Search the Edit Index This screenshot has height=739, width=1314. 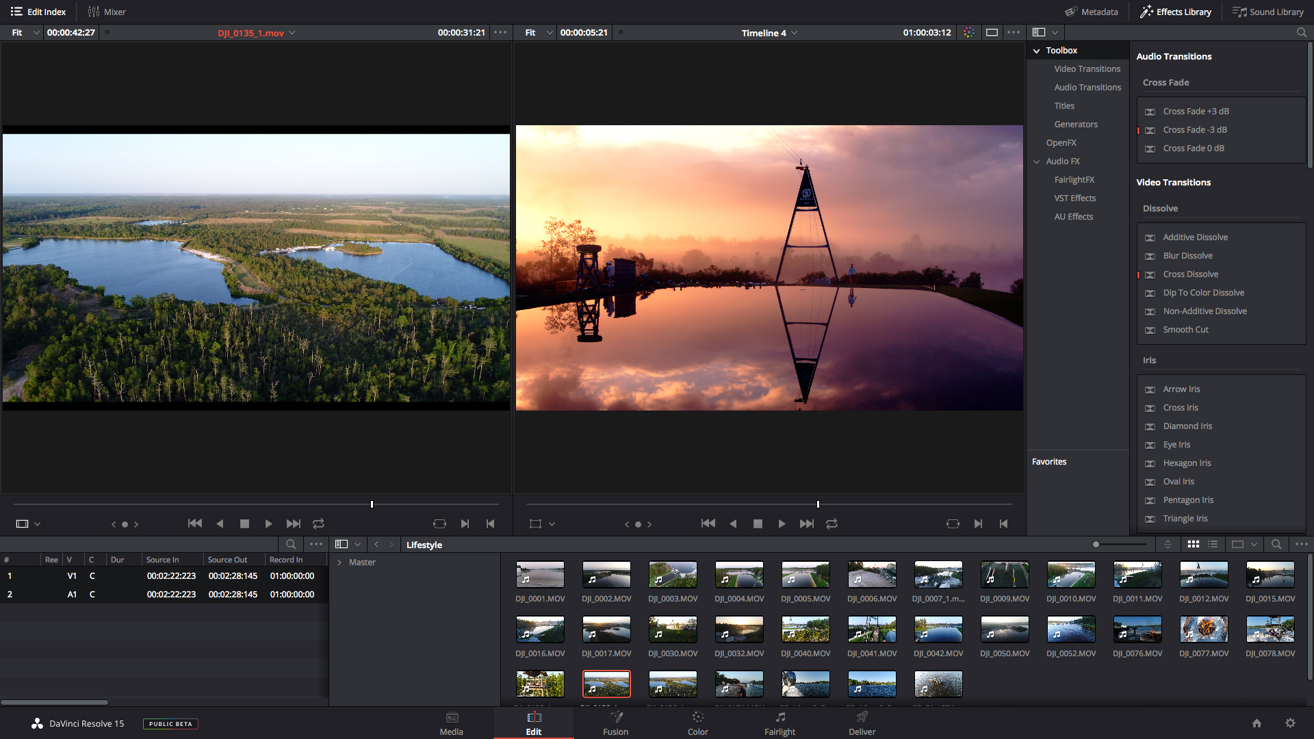[291, 545]
